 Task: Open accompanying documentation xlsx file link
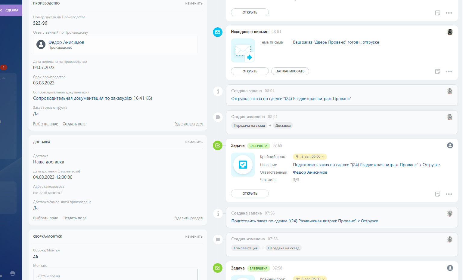pos(83,98)
